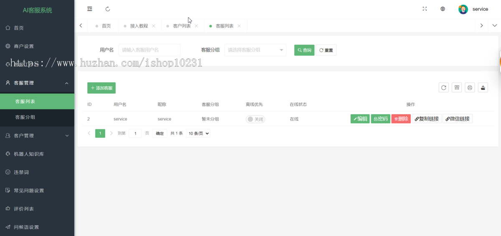Image resolution: width=501 pixels, height=236 pixels.
Task: Switch to the 客户列表 tab
Action: (182, 26)
